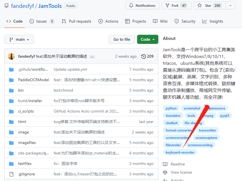Click the image folder icon

click(x=11, y=132)
